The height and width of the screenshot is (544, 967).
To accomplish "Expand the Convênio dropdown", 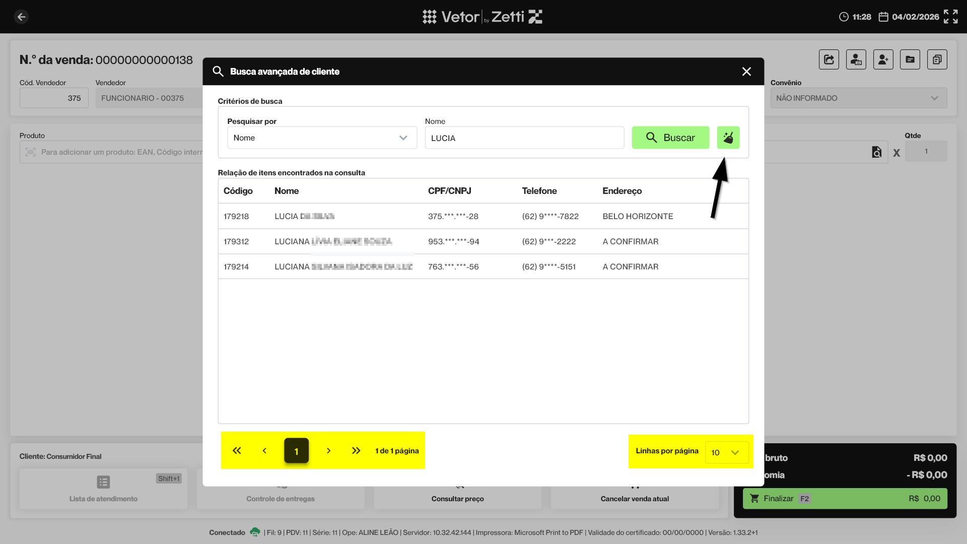I will tap(858, 98).
